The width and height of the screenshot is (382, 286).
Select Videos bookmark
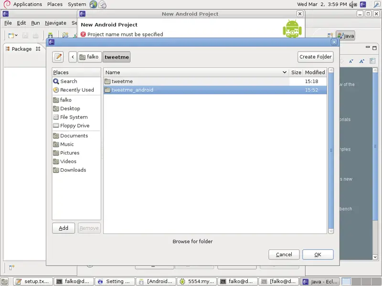tap(76, 162)
